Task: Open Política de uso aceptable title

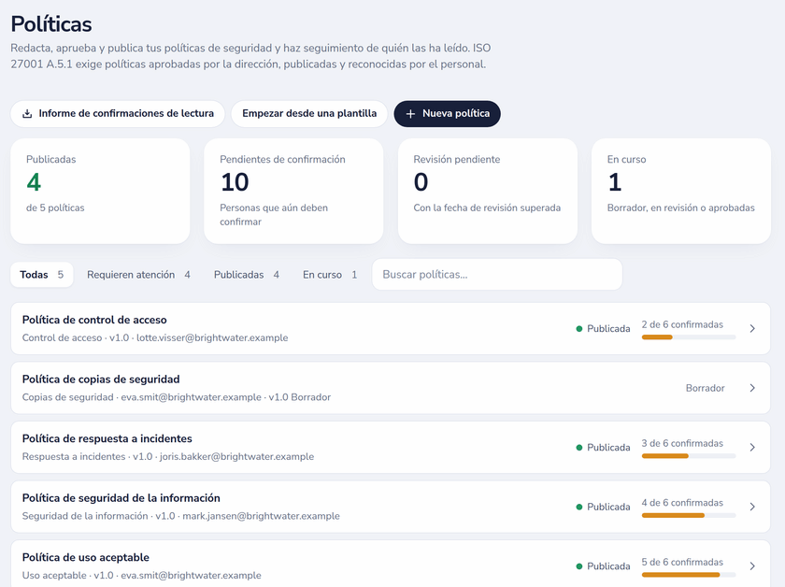Action: coord(86,557)
